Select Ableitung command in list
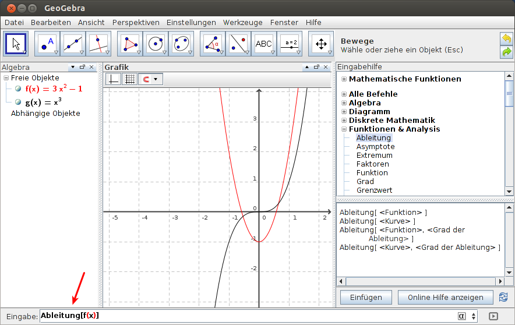Viewport: 515px width, 325px height. click(x=374, y=138)
